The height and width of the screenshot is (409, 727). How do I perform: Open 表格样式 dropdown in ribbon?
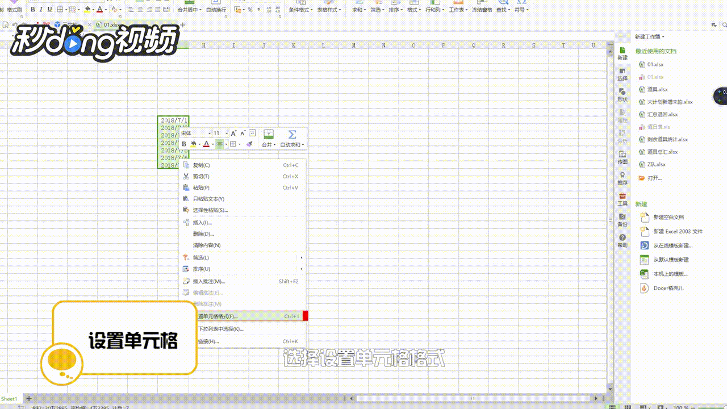[329, 10]
